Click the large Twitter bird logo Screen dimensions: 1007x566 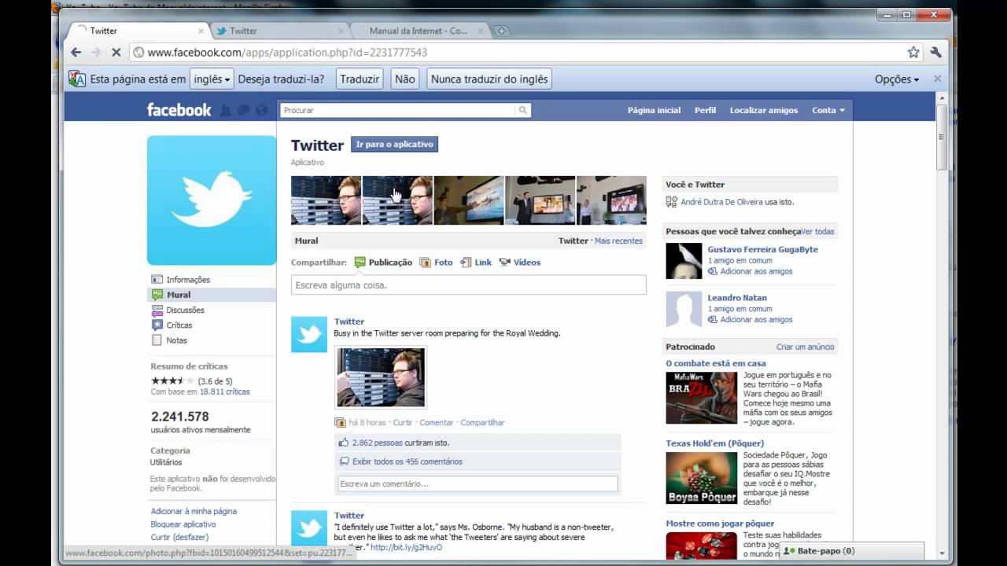(212, 200)
